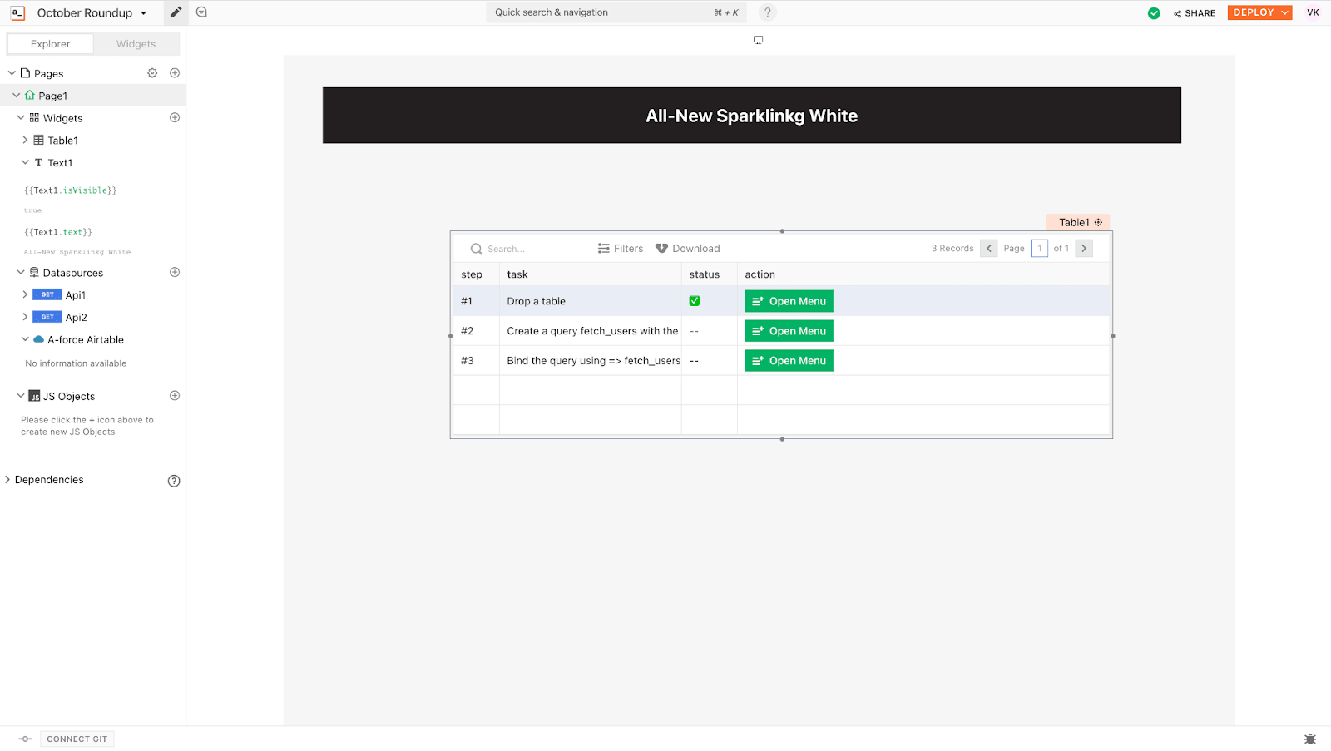Click the edit pencil icon in header
This screenshot has height=751, width=1331.
(176, 12)
